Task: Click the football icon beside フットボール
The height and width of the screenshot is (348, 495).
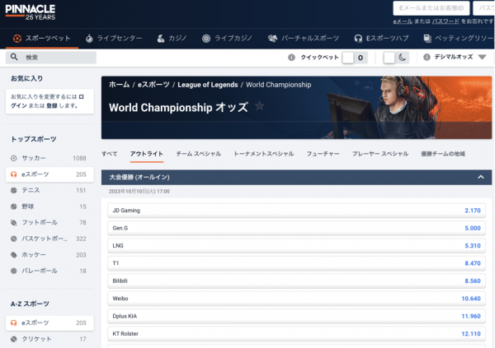Action: (x=13, y=223)
